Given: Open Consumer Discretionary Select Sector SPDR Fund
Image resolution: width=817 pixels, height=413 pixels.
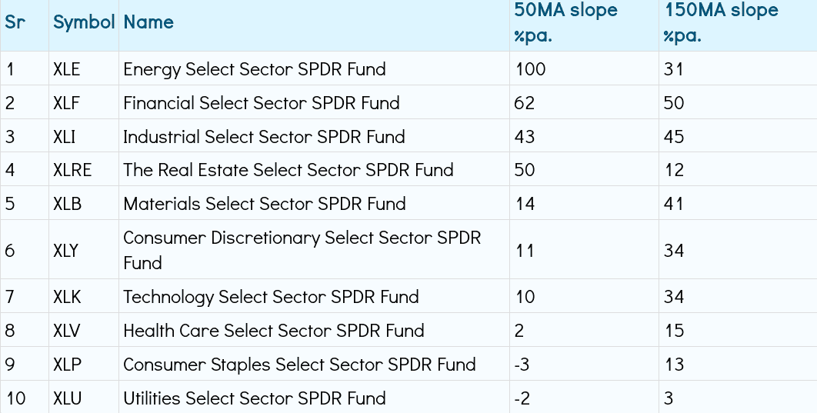Looking at the screenshot, I should pyautogui.click(x=302, y=250).
